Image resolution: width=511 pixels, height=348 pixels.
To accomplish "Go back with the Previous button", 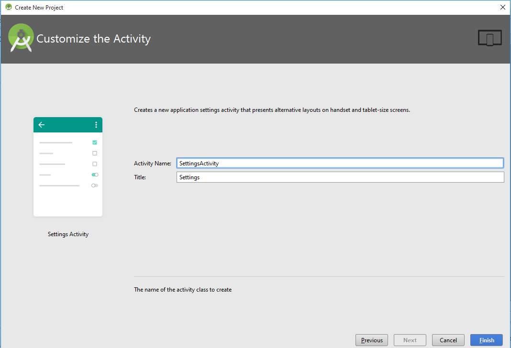I will pyautogui.click(x=371, y=340).
